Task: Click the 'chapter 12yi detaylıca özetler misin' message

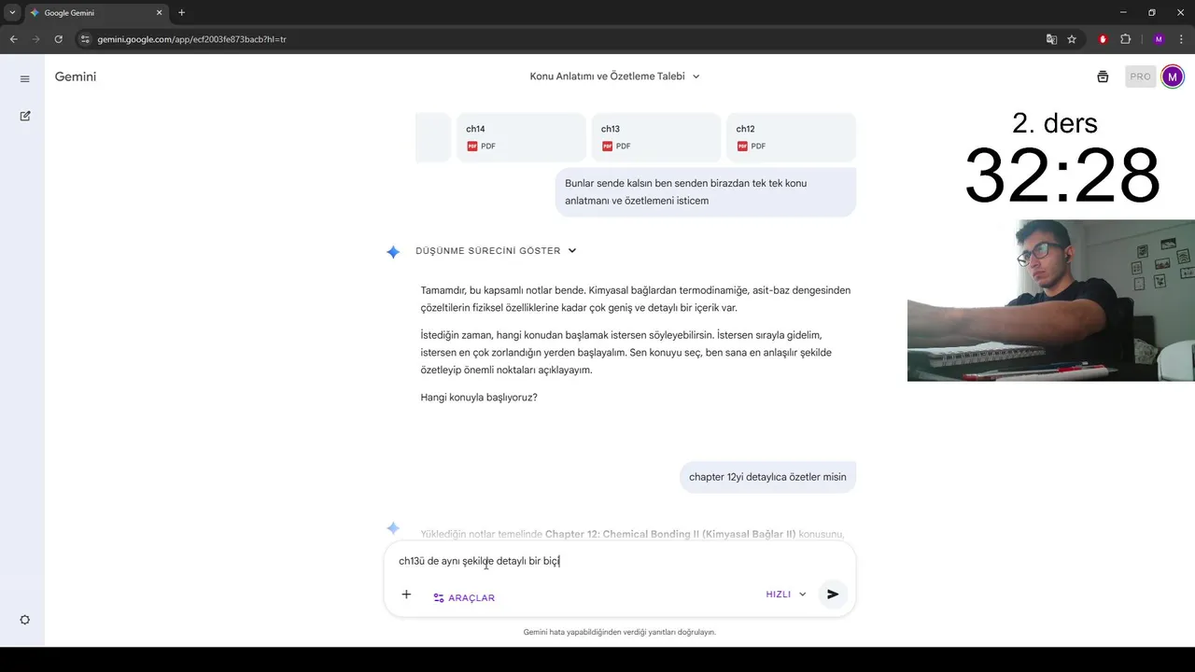Action: (767, 477)
